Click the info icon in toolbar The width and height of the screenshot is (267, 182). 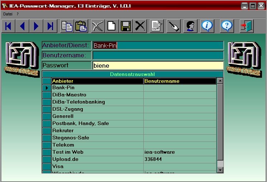click(208, 26)
